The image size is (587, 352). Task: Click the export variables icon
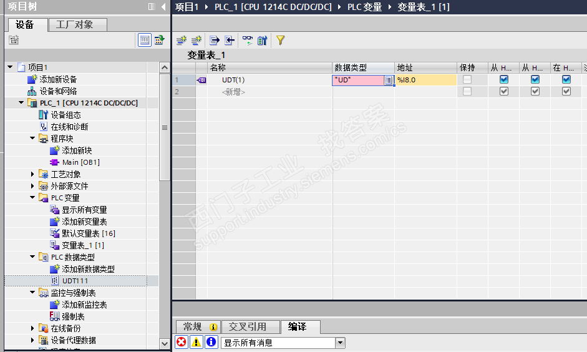[x=215, y=40]
